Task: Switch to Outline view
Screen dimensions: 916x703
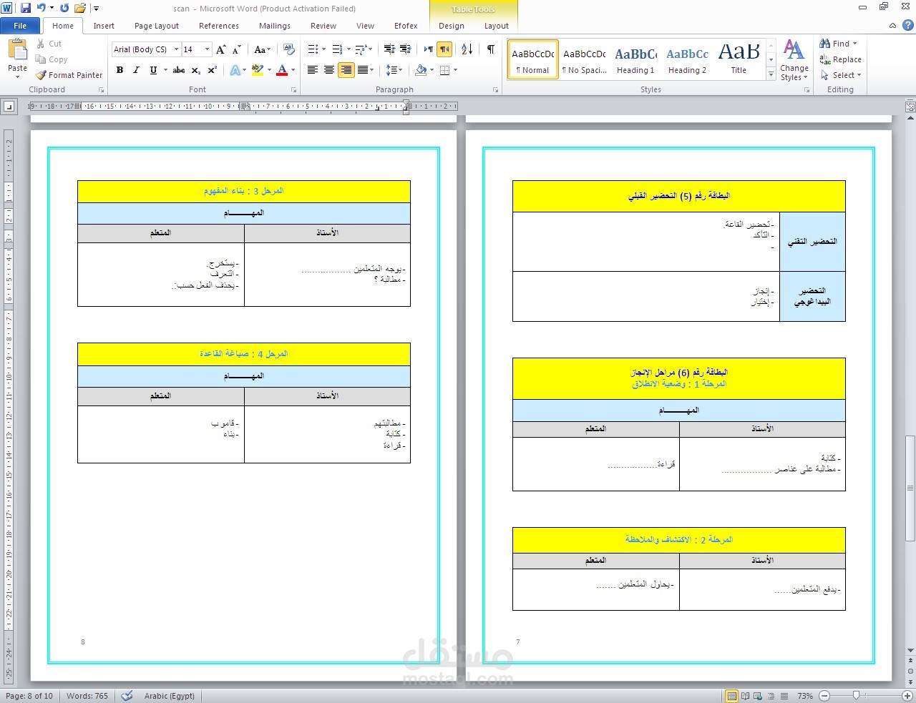Action: click(x=771, y=695)
